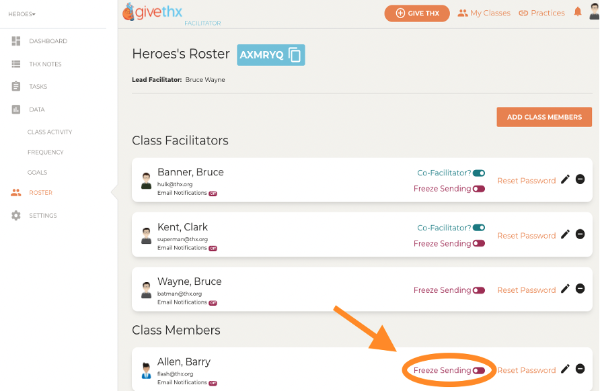Screen dimensions: 600x391
Task: Toggle Co-Facilitator for Bruce Banner
Action: point(479,173)
